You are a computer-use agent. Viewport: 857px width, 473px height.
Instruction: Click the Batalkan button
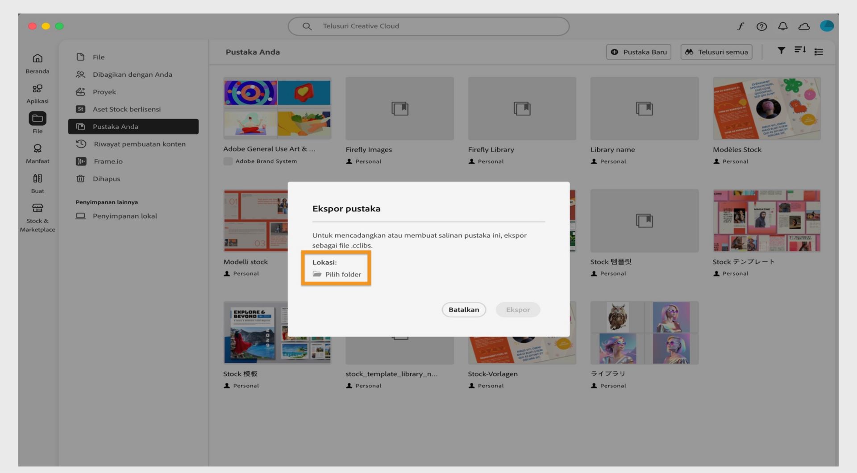(x=464, y=309)
